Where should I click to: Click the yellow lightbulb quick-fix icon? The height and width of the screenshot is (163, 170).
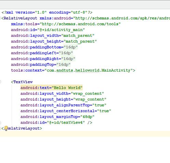coord(6,128)
